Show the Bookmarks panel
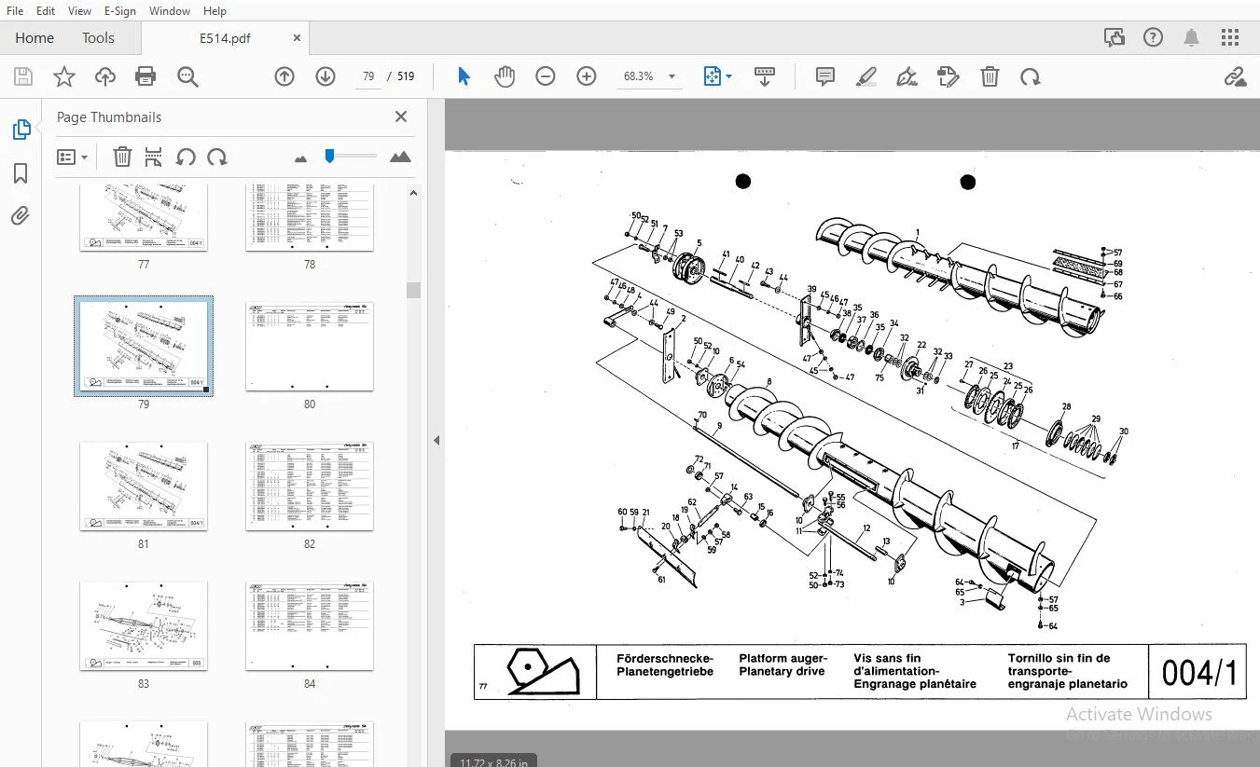Screen dimensions: 1260x767 [21, 173]
